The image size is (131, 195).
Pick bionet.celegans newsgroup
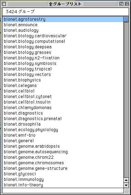63,86
